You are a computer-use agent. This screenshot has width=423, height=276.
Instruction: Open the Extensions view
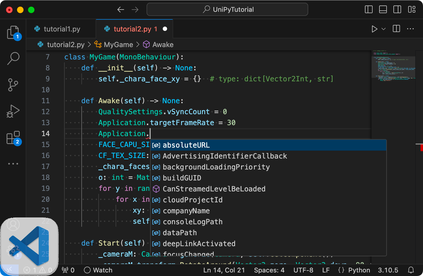point(13,137)
